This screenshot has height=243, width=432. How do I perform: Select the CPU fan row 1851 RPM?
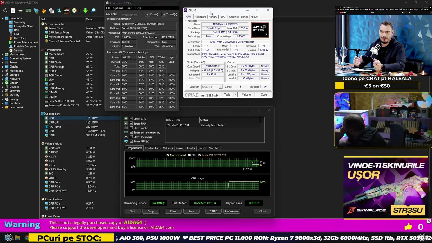coord(80,118)
